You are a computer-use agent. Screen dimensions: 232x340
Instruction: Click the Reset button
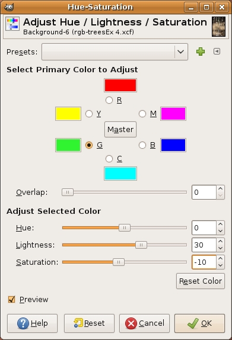pos(89,323)
